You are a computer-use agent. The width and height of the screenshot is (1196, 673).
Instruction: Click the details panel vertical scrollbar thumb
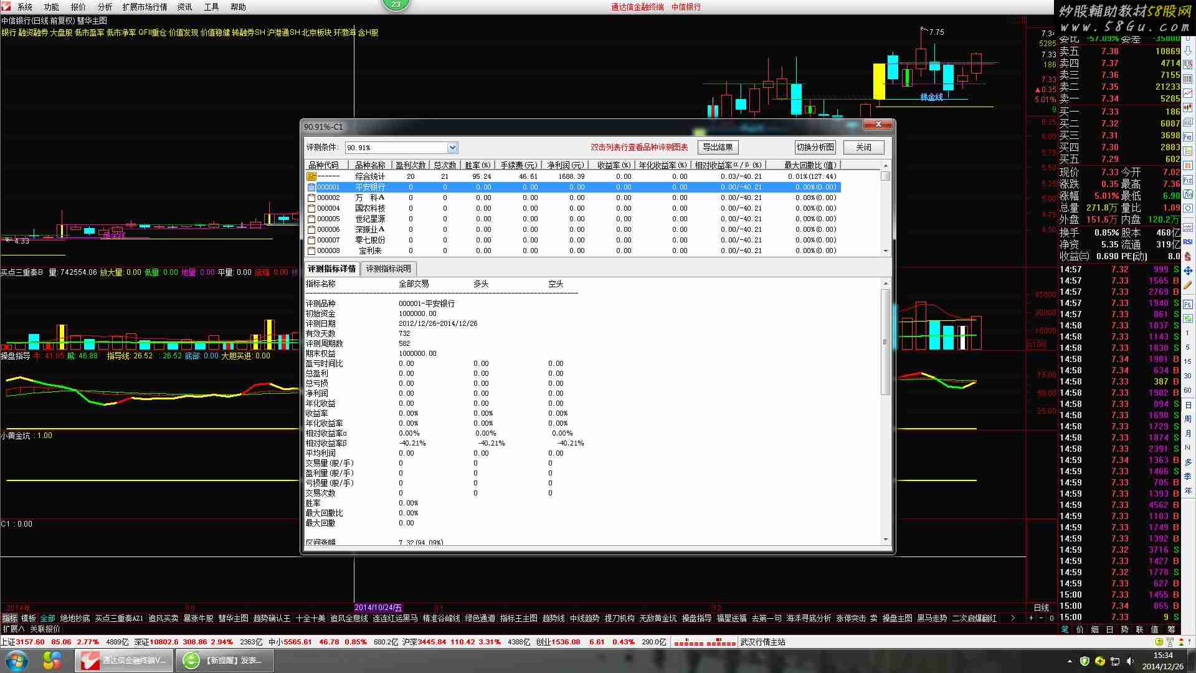coord(885,341)
